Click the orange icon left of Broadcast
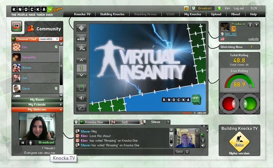The height and width of the screenshot is (168, 274). click(186, 8)
